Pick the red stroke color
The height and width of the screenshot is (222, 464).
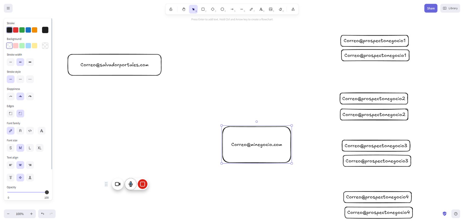click(x=16, y=30)
